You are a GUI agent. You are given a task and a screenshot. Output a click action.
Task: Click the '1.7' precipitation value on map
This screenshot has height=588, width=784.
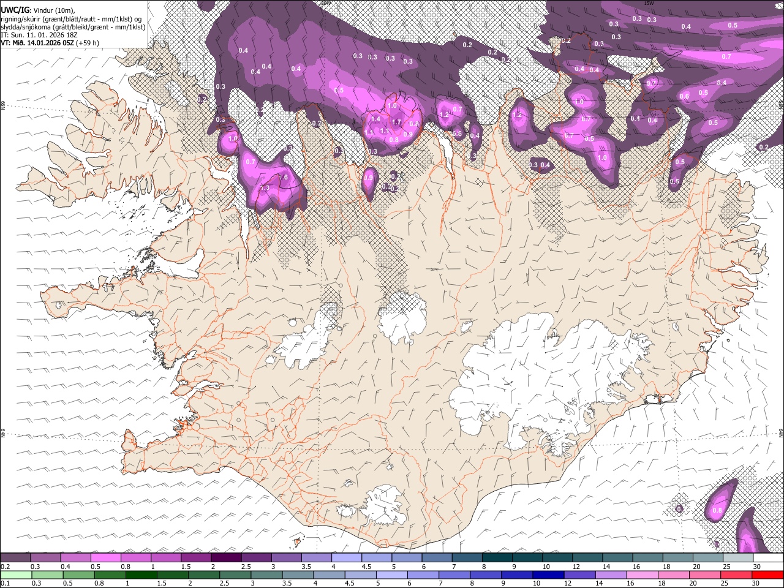coord(396,122)
